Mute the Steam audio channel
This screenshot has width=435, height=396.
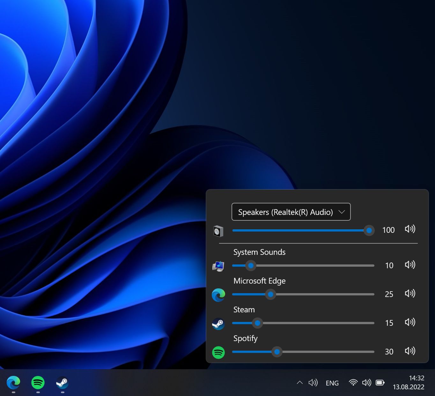[410, 322]
